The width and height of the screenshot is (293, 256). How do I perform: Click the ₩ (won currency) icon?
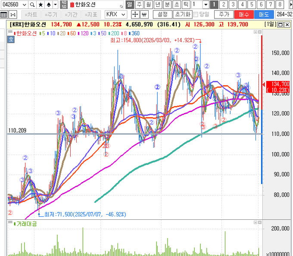(144, 15)
